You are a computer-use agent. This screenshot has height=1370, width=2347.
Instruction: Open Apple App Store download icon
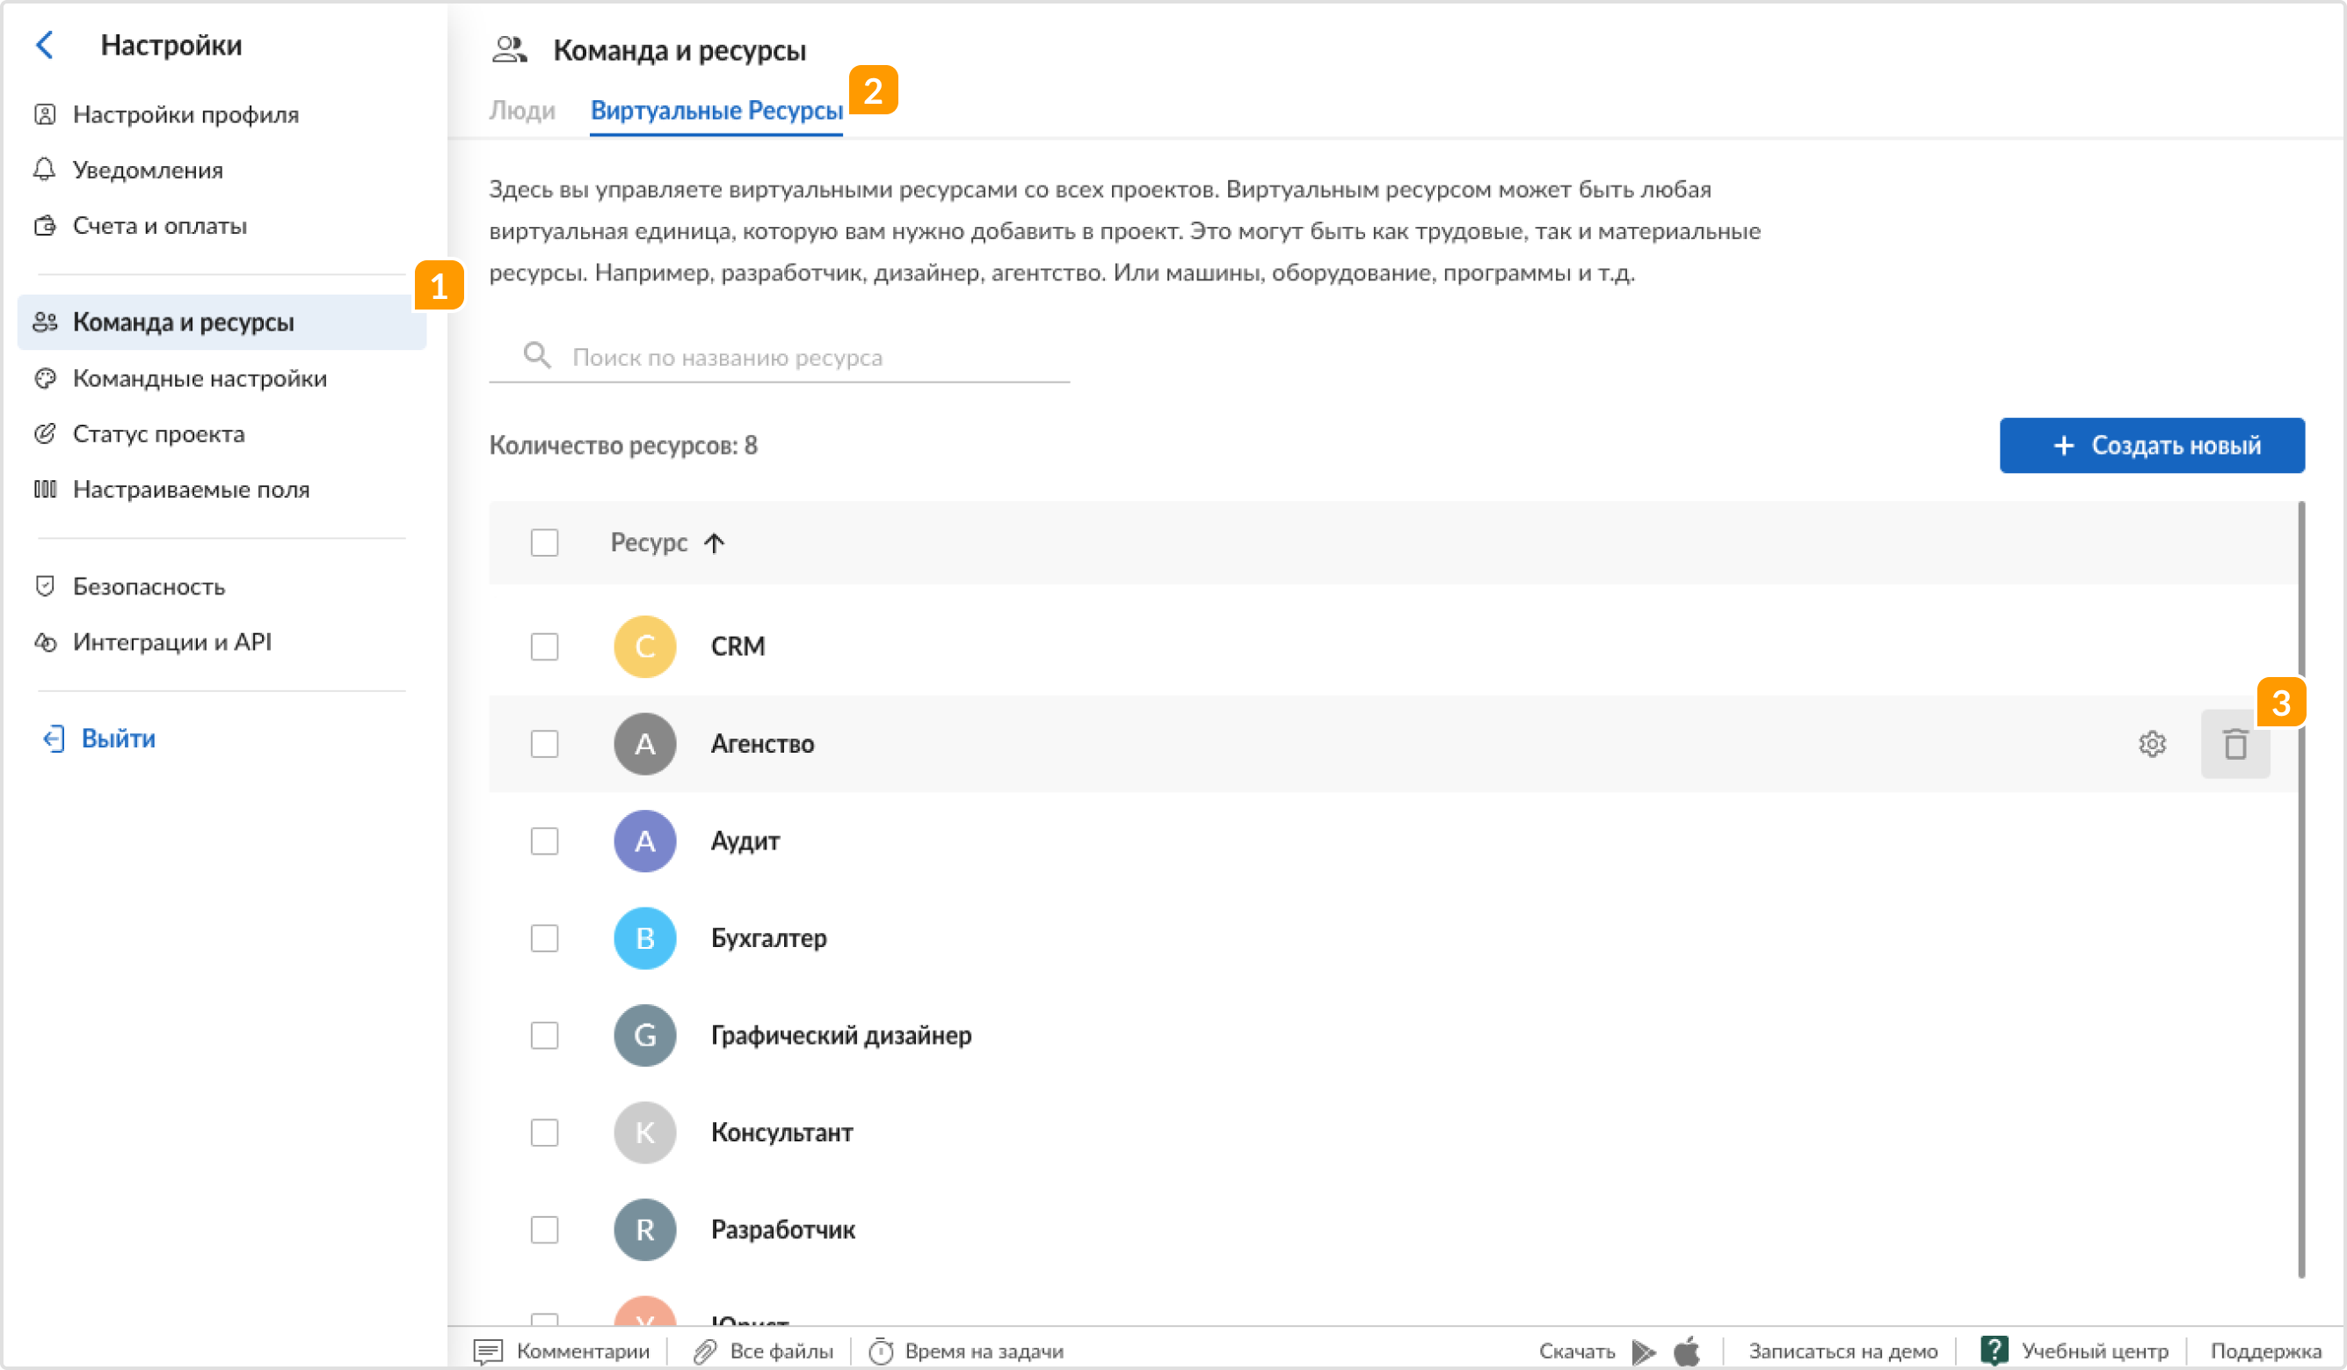(1687, 1351)
